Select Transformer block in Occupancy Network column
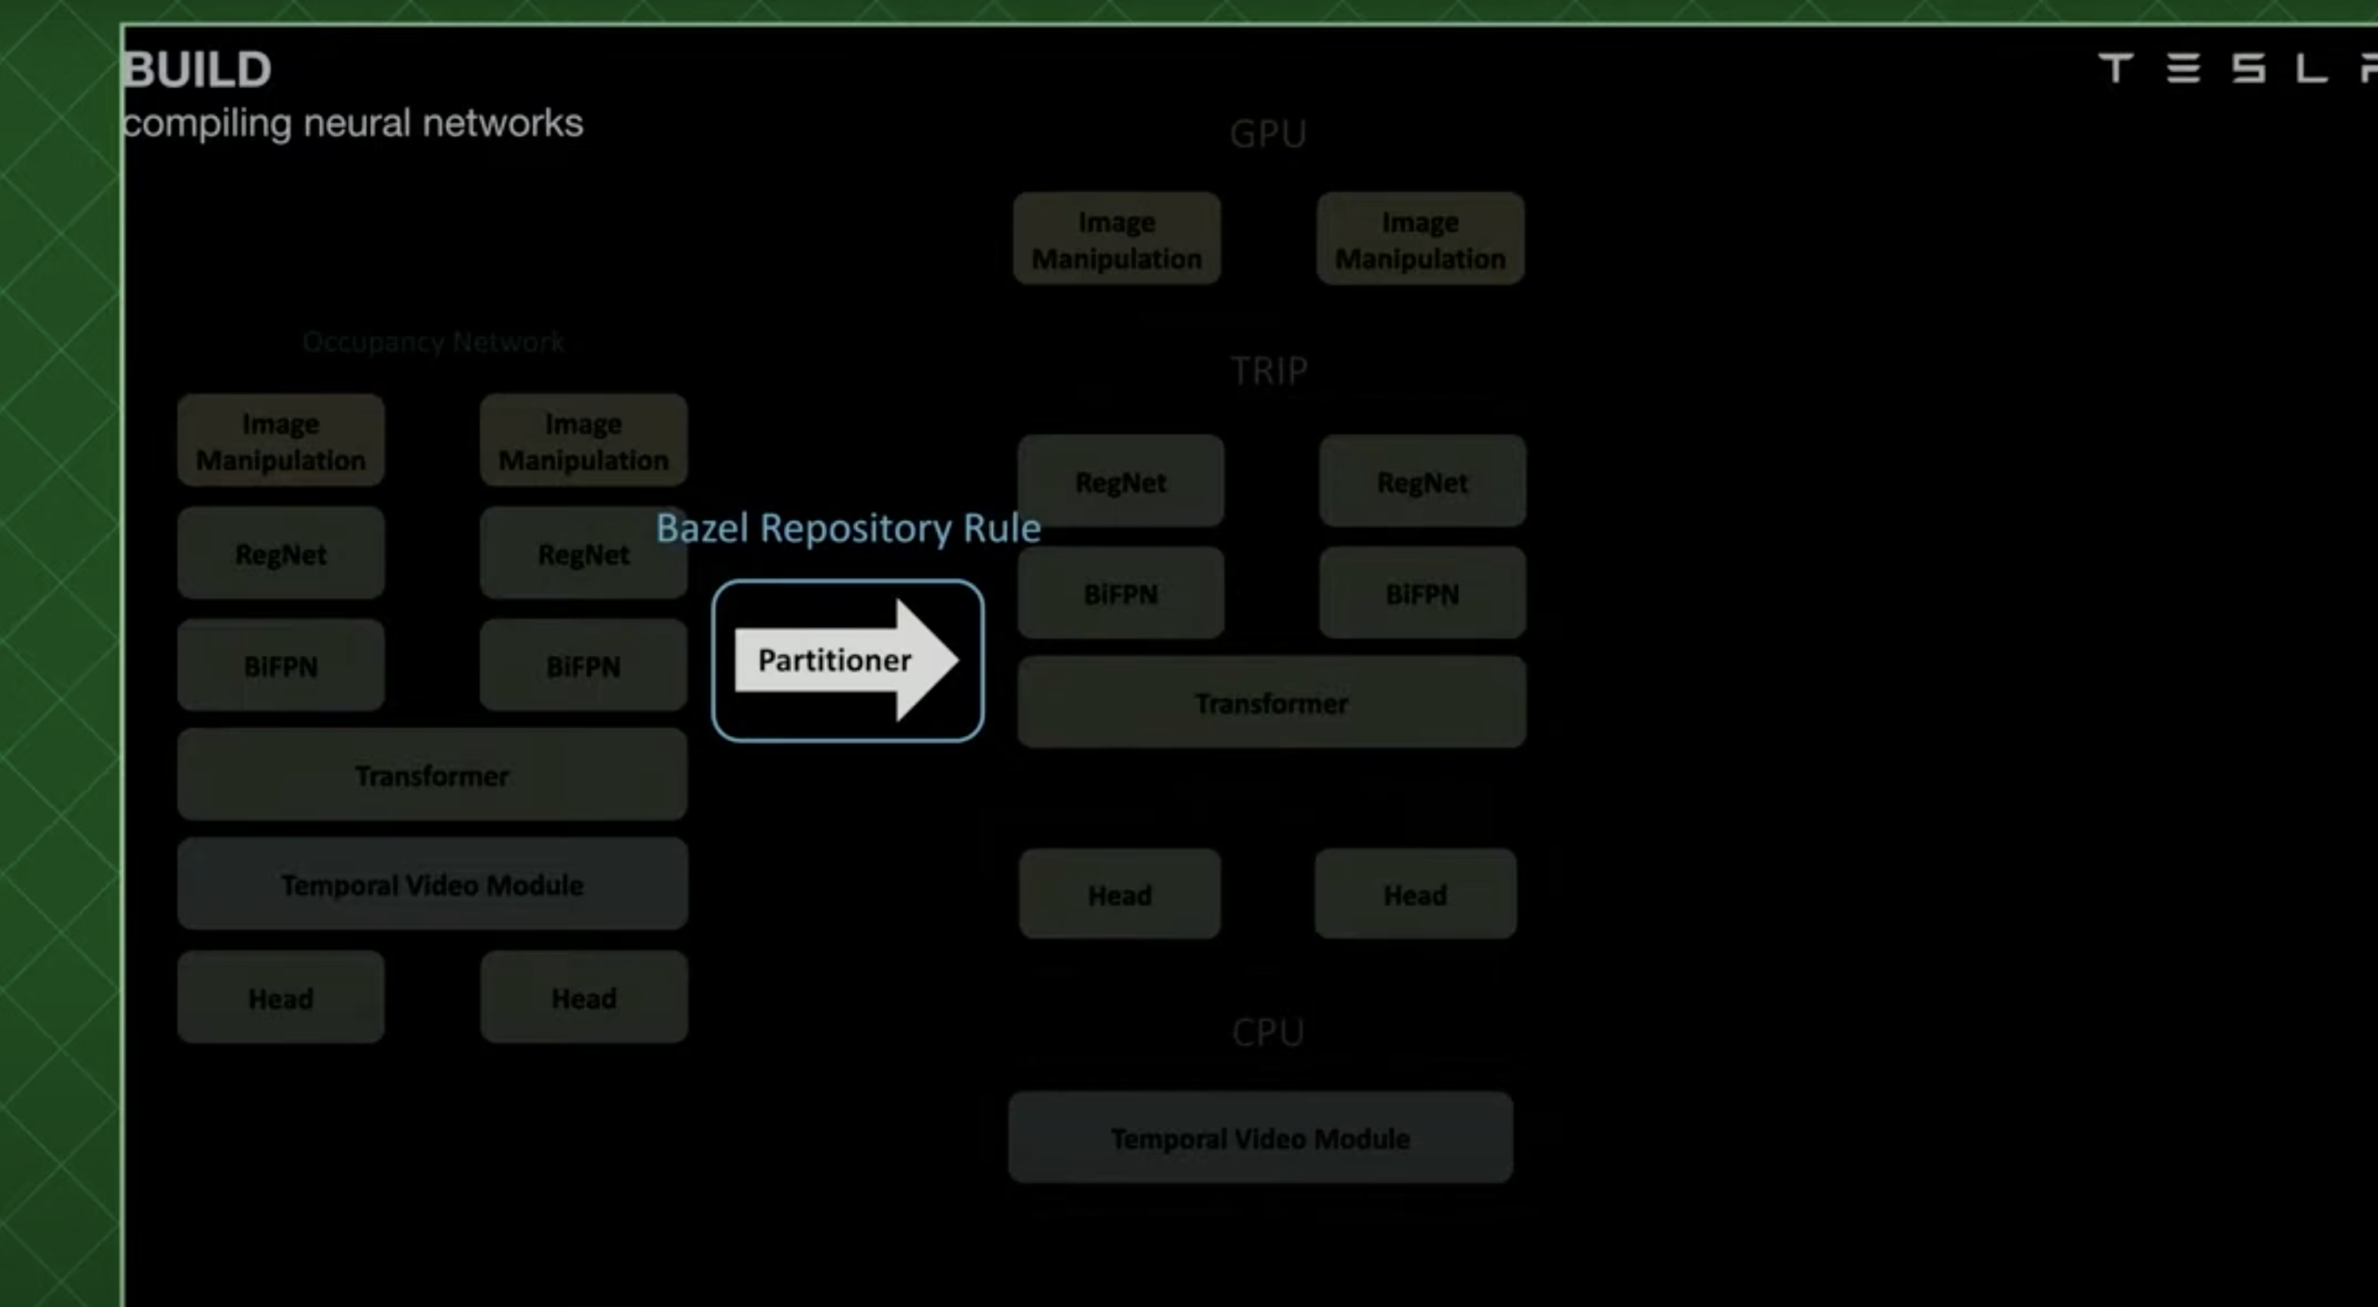The height and width of the screenshot is (1307, 2378). point(432,775)
